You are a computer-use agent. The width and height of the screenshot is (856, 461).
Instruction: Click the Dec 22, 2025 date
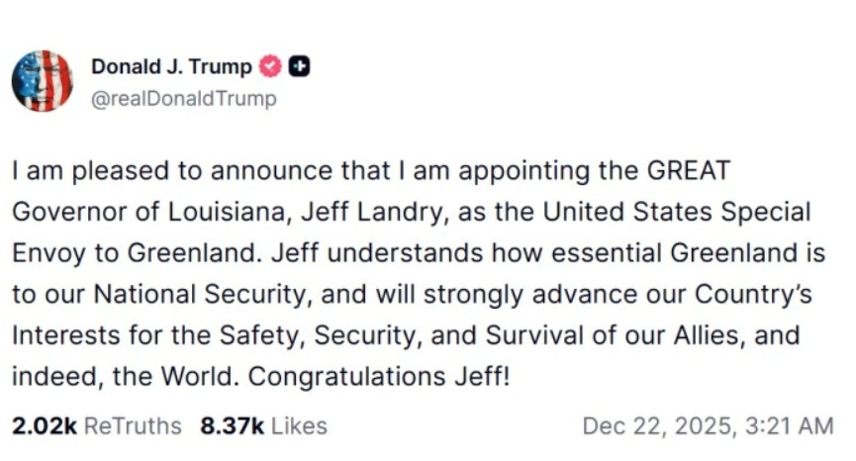pos(656,425)
